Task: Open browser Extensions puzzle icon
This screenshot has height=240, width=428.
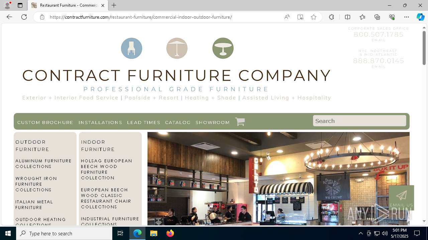Action: tap(331, 17)
